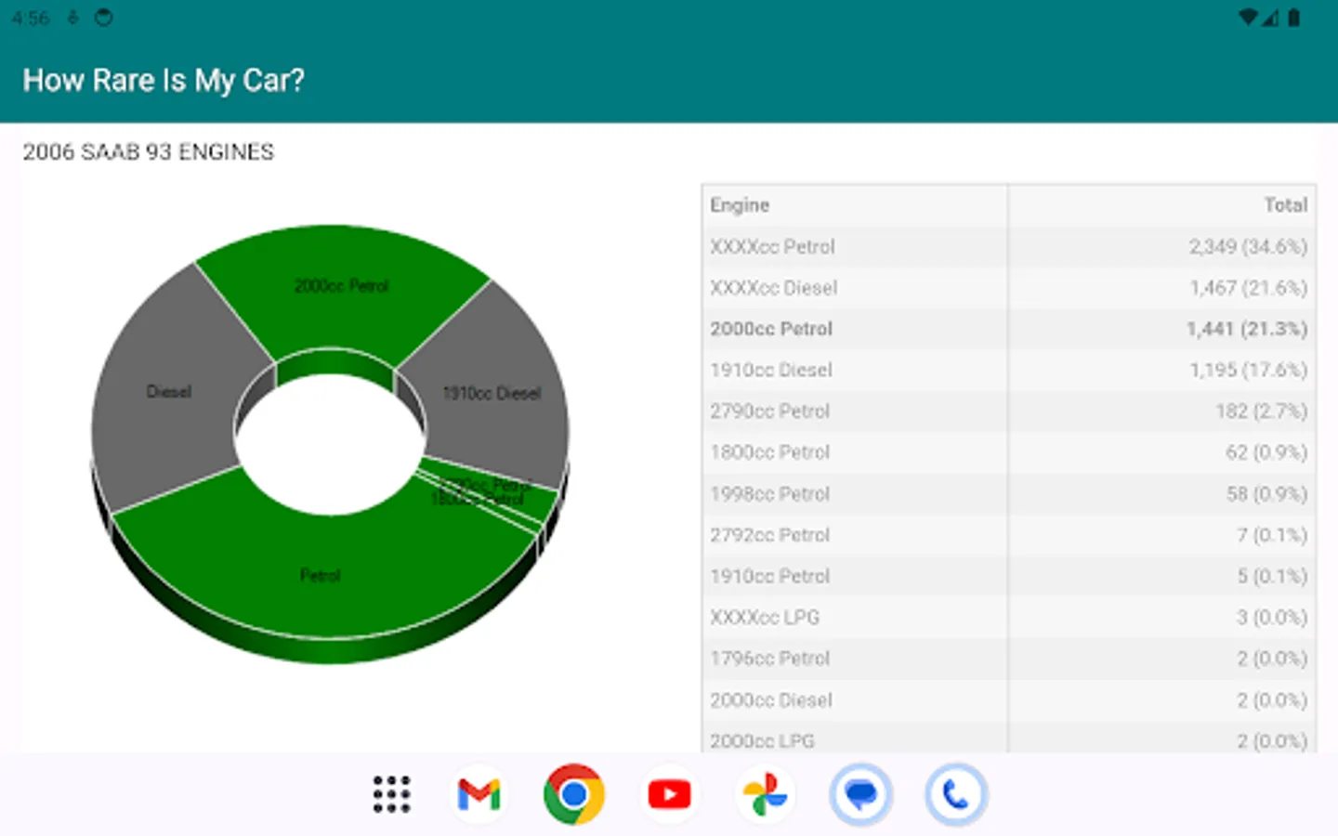Open Chrome browser from the dock
The image size is (1338, 836).
point(574,794)
